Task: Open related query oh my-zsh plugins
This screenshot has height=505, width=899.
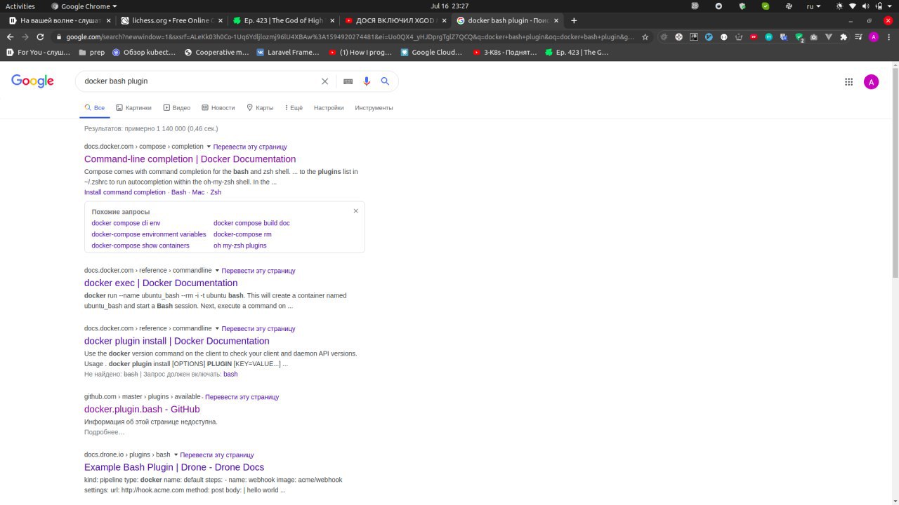Action: click(240, 245)
